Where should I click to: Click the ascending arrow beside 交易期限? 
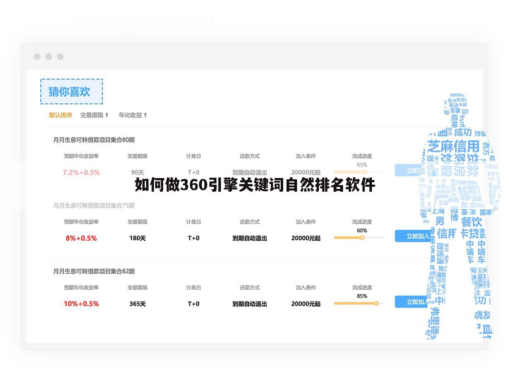click(107, 115)
